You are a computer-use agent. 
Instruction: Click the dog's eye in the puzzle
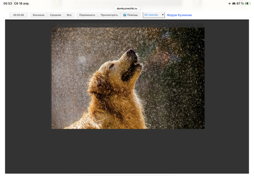point(112,66)
